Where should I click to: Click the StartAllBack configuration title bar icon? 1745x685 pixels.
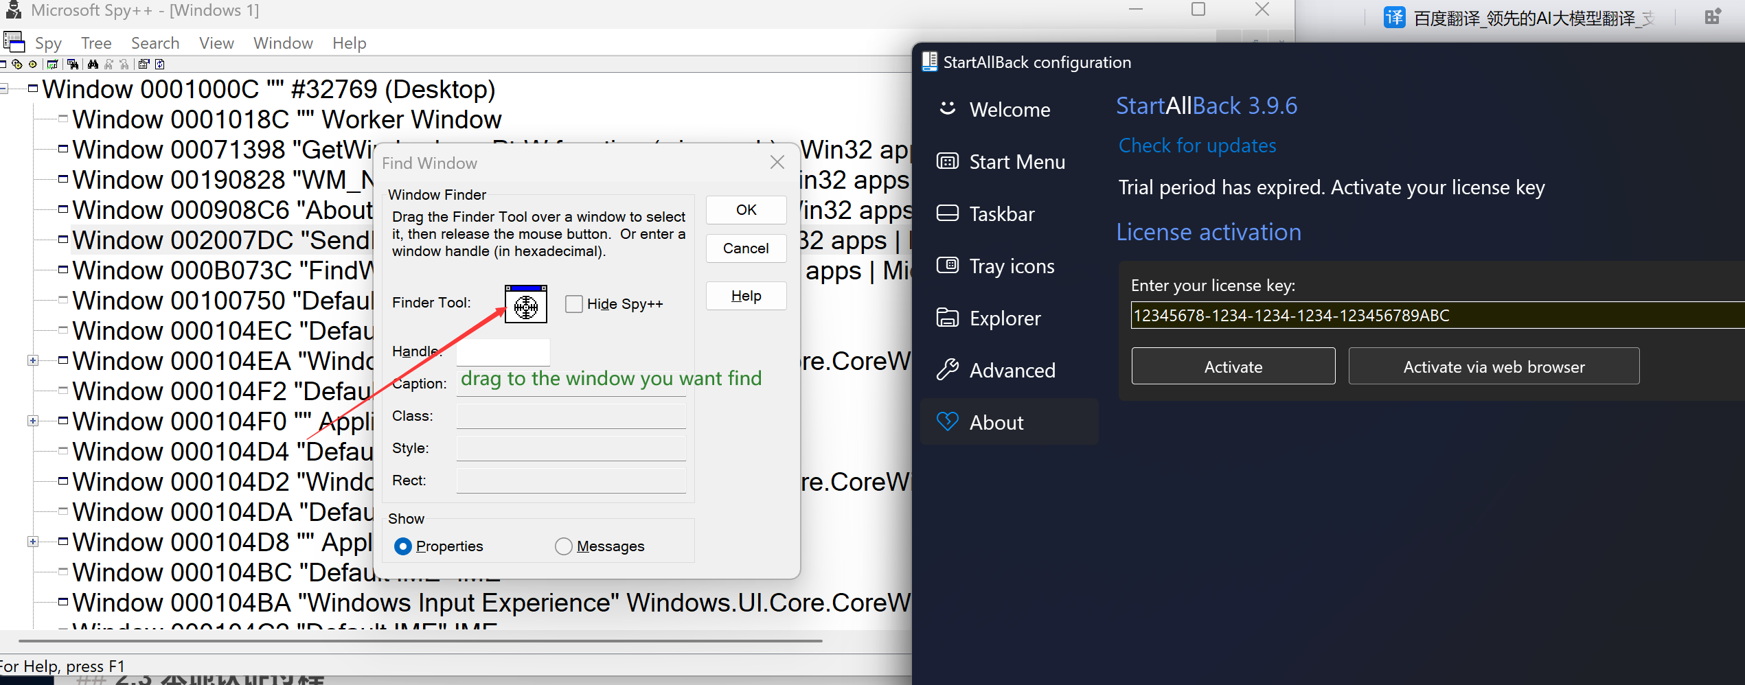[929, 62]
